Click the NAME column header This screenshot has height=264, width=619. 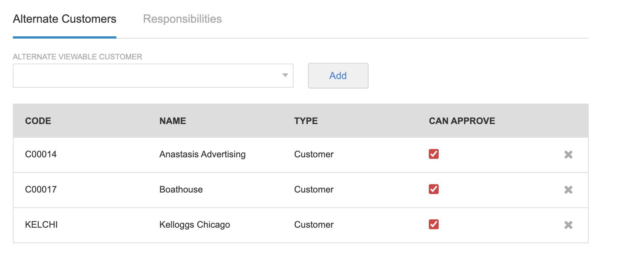click(x=173, y=121)
